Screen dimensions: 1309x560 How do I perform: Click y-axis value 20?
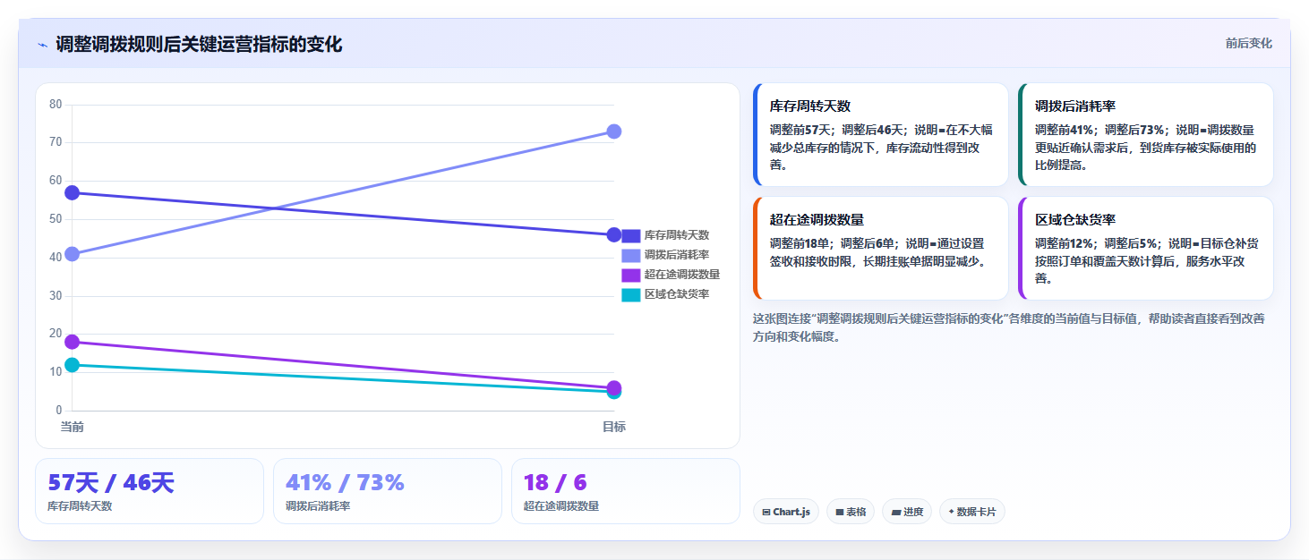(56, 334)
